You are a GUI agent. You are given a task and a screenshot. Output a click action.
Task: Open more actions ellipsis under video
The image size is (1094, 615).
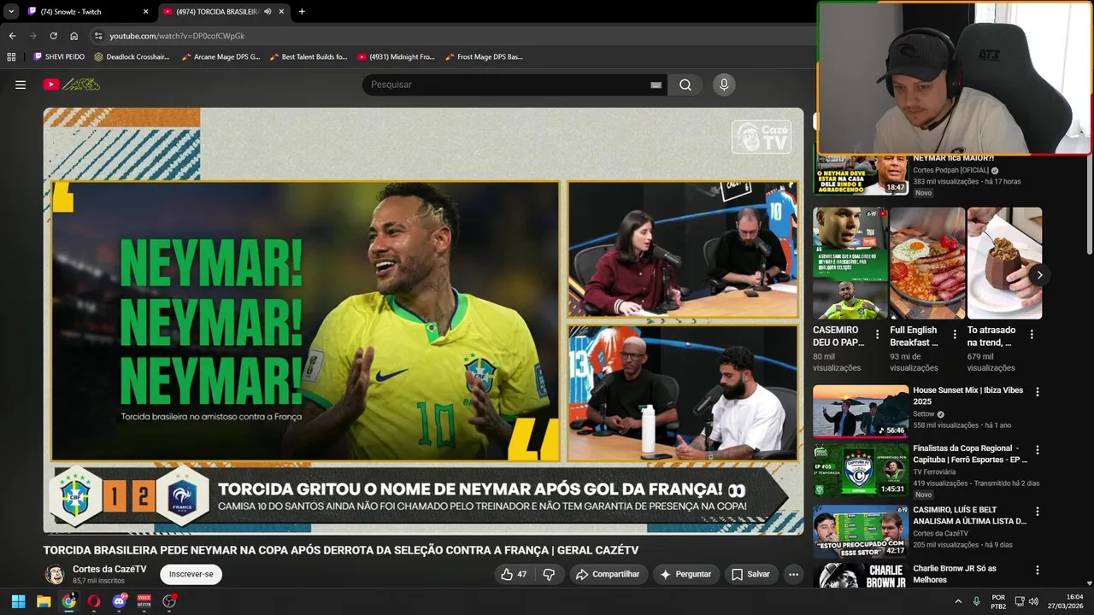(x=793, y=574)
